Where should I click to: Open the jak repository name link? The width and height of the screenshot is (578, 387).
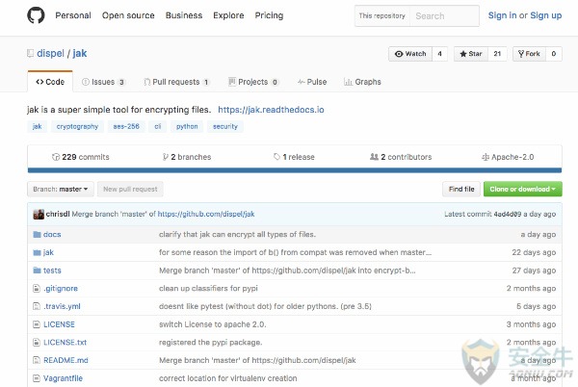(80, 53)
